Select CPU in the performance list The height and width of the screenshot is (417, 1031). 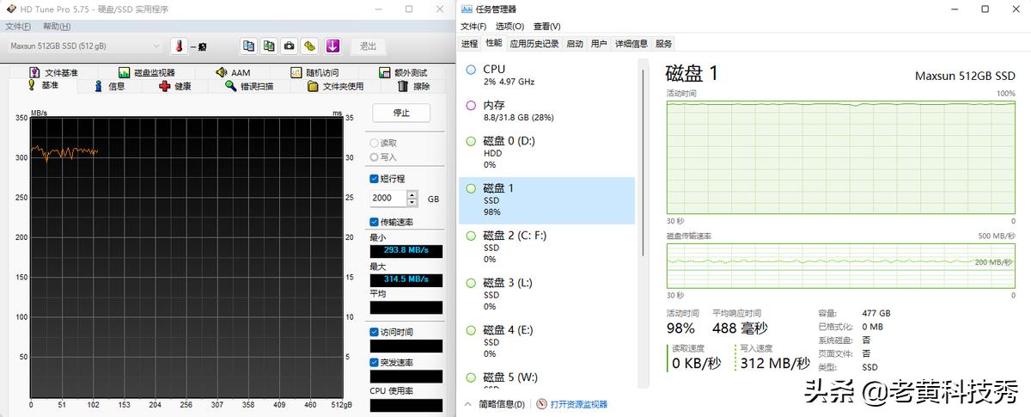(547, 75)
